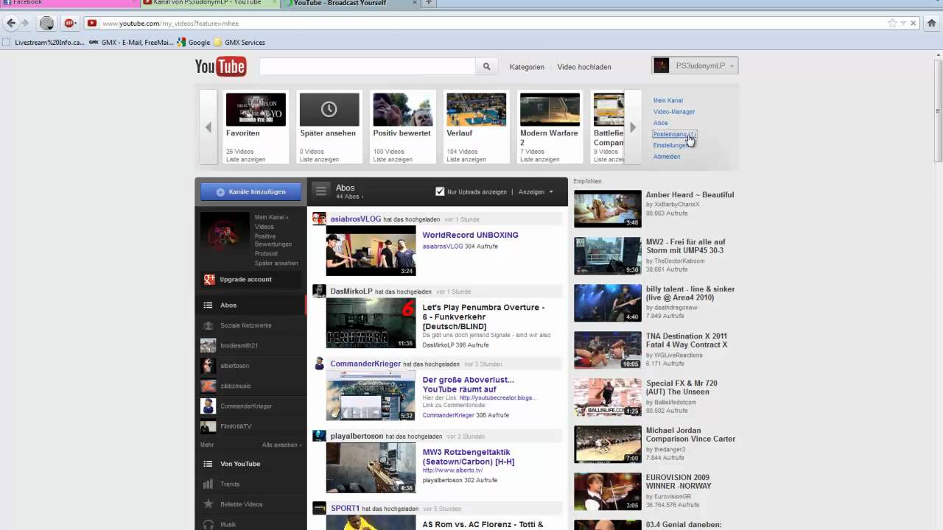
Task: Click the 'MW3 Rotzbengeltaktik' video title
Action: [x=468, y=456]
